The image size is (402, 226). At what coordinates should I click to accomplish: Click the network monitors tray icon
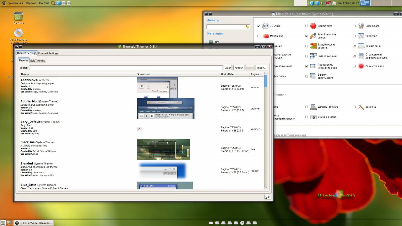pyautogui.click(x=328, y=3)
